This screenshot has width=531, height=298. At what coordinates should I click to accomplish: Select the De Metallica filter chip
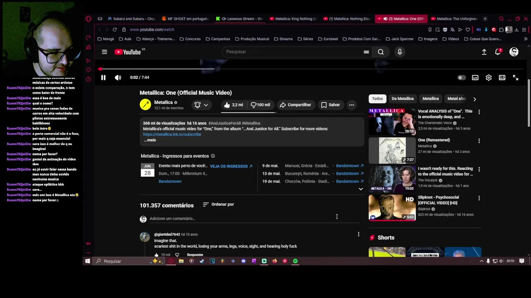(x=403, y=99)
